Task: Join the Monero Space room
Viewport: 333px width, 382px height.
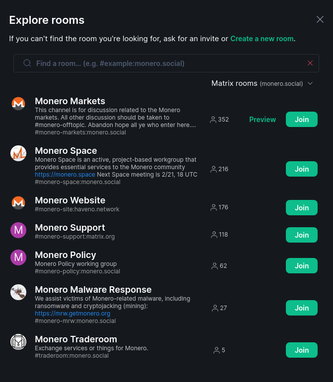Action: pyautogui.click(x=302, y=169)
